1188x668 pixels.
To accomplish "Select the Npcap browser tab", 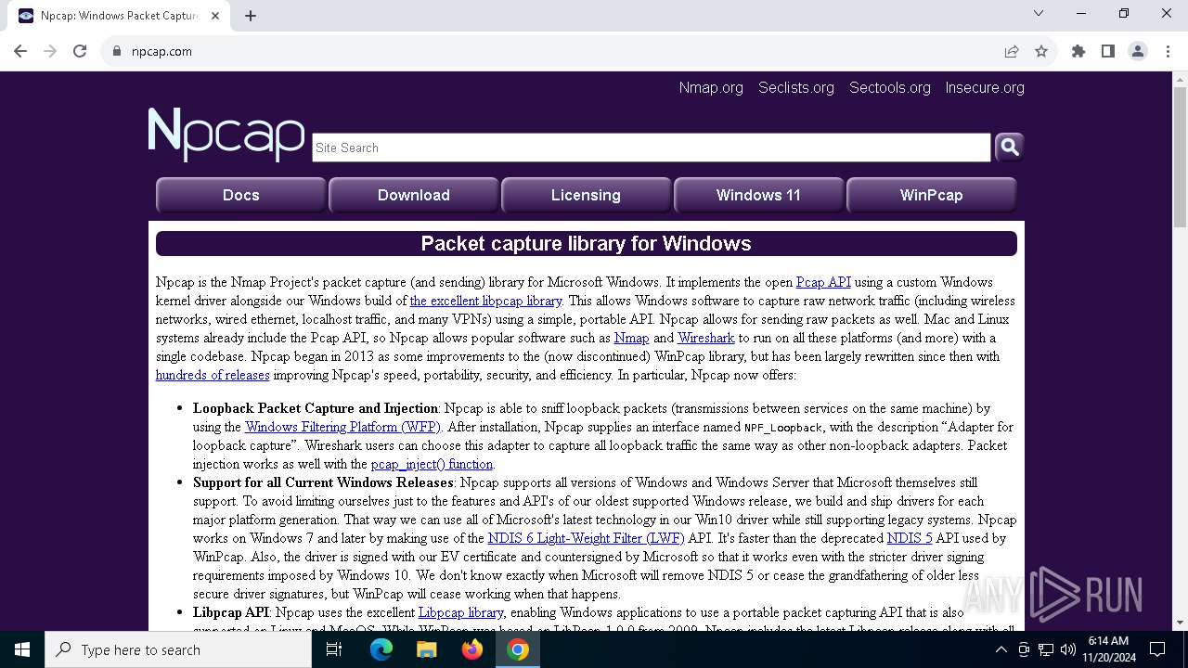I will pyautogui.click(x=121, y=16).
